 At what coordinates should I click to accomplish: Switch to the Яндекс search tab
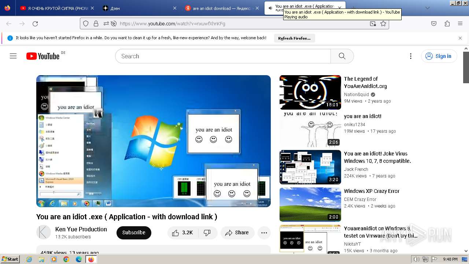pyautogui.click(x=223, y=8)
